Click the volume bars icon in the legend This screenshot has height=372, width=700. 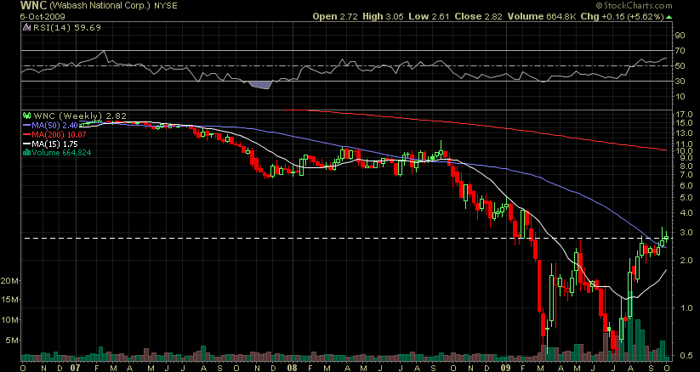point(26,152)
